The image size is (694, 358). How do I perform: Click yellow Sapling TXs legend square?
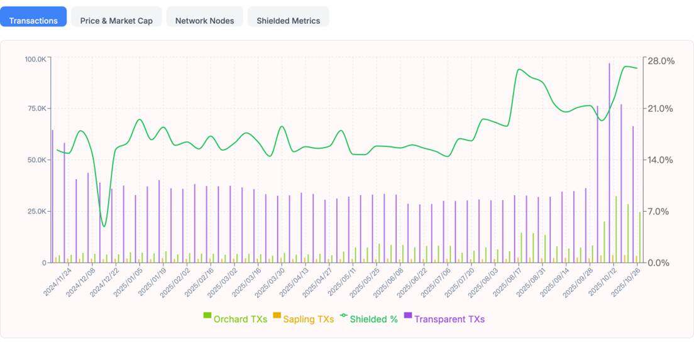(x=277, y=315)
